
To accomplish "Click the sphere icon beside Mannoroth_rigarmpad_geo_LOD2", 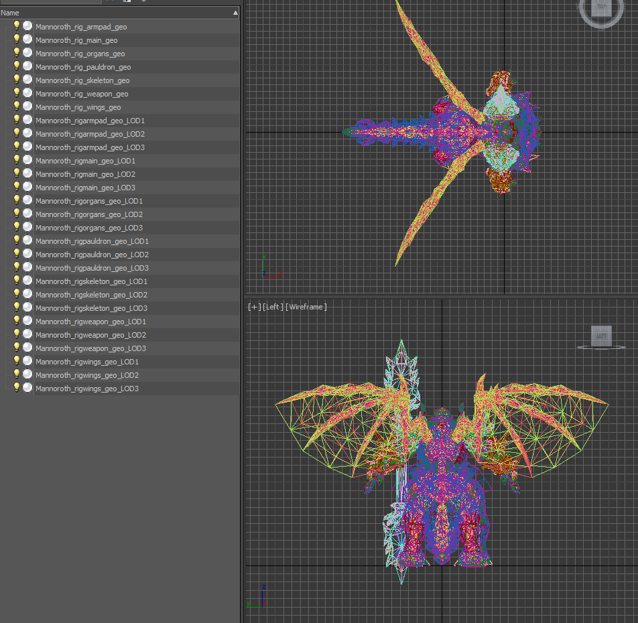I will click(x=27, y=133).
